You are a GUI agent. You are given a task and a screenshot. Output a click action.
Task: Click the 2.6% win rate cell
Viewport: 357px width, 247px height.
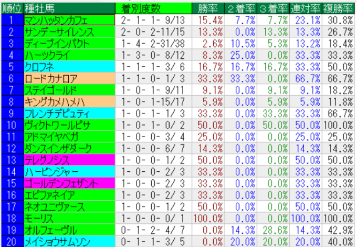(208, 44)
